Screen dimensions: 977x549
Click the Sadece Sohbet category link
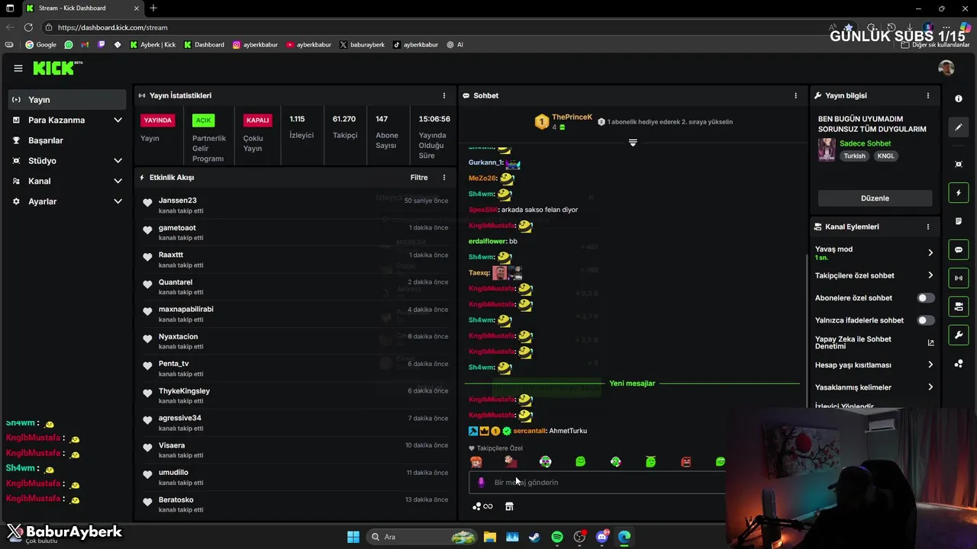[865, 143]
